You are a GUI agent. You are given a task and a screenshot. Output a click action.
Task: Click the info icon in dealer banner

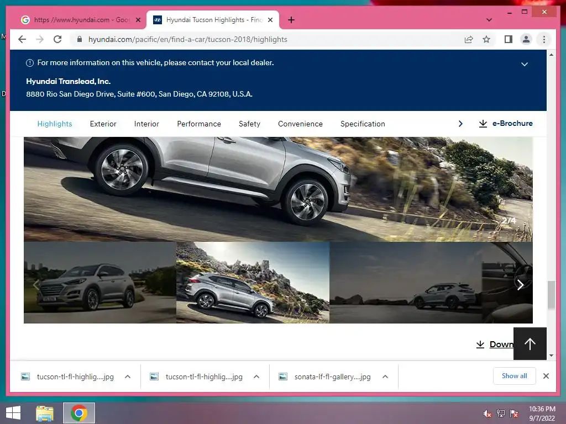point(30,63)
